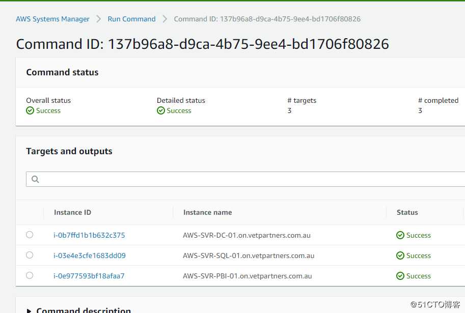
Task: Click AWS-SVR-PBI-01.on.vetpartners.com.au instance name
Action: [x=248, y=276]
